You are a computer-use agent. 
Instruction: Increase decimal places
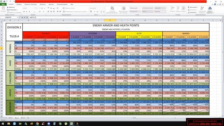pyautogui.click(x=101, y=12)
